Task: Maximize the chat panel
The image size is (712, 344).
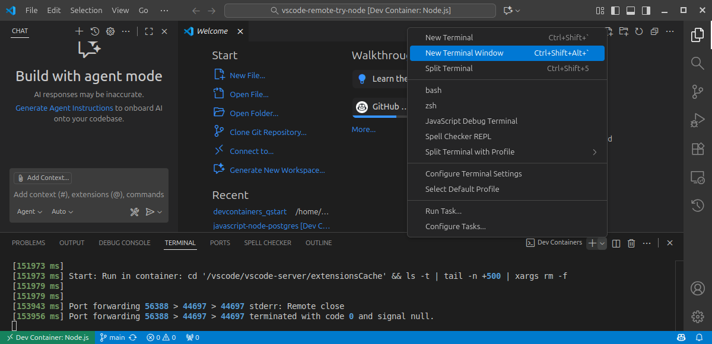Action: pyautogui.click(x=149, y=31)
